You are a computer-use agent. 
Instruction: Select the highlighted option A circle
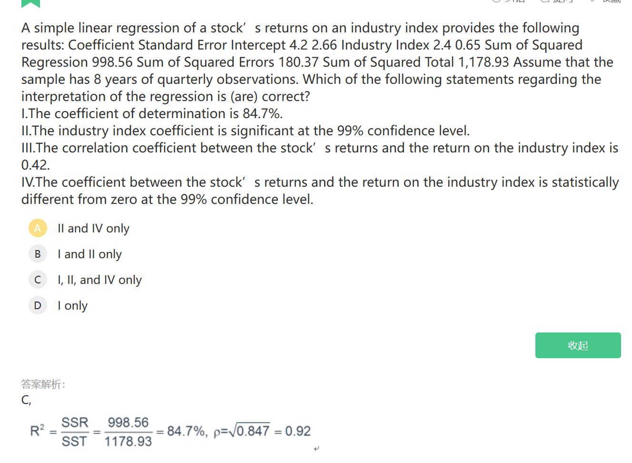coord(38,228)
